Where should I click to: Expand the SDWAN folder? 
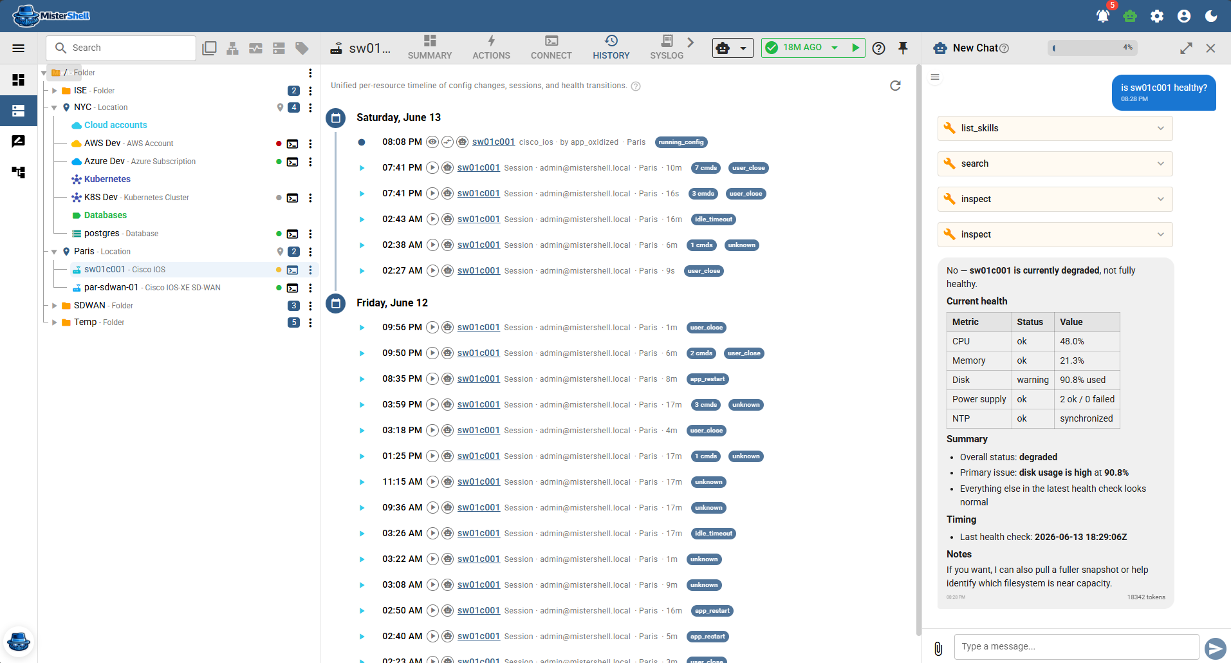click(x=54, y=306)
